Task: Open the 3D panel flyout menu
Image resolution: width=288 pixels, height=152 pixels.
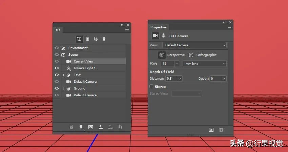Action: coord(127,30)
